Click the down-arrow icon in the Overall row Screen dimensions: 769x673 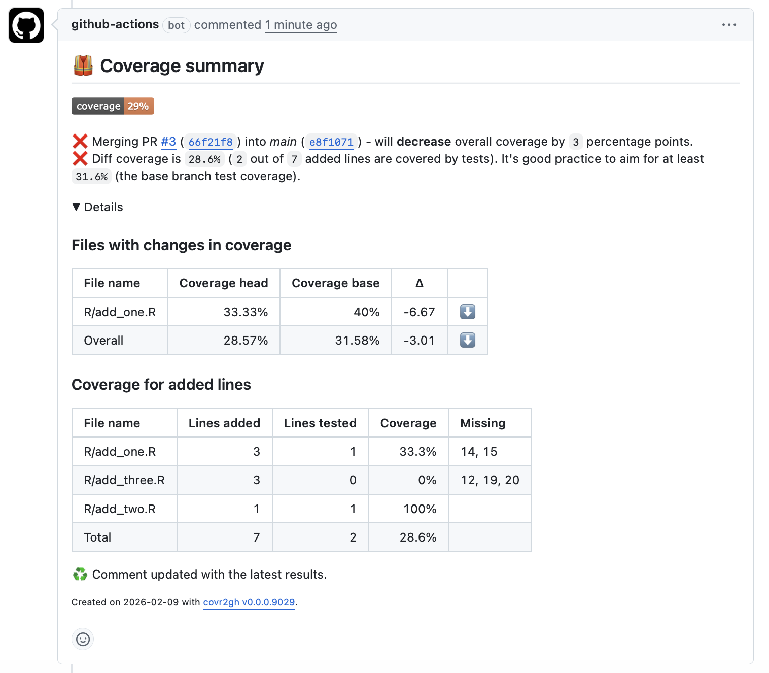(x=467, y=340)
